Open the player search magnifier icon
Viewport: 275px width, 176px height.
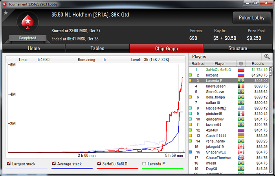click(x=267, y=57)
